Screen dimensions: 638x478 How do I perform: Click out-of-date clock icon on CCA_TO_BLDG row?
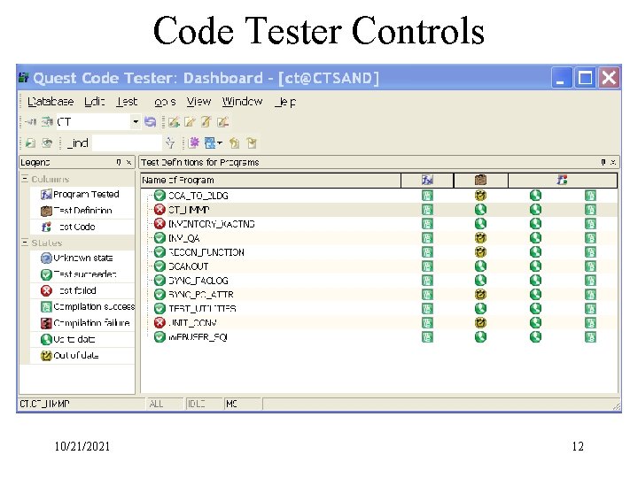pyautogui.click(x=480, y=196)
